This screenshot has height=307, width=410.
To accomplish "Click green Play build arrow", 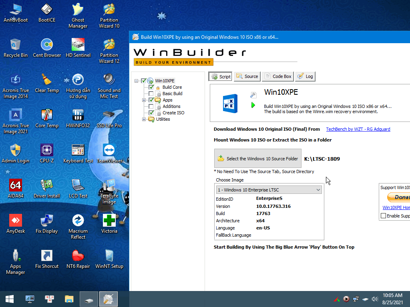I will coord(253,105).
